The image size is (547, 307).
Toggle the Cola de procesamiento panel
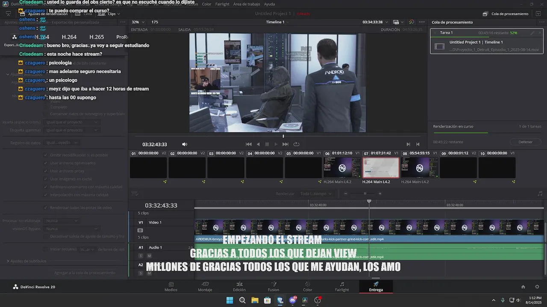pos(506,14)
